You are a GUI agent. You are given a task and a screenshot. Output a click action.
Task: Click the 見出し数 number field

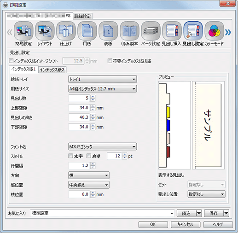(x=79, y=98)
